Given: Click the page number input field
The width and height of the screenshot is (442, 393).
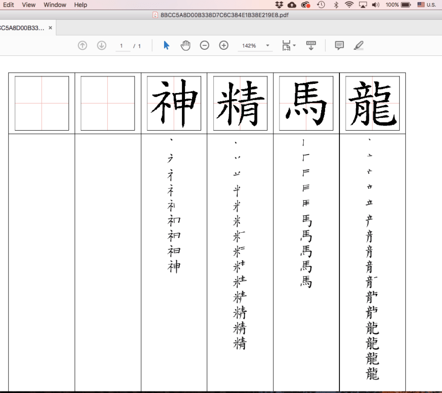Looking at the screenshot, I should 121,46.
